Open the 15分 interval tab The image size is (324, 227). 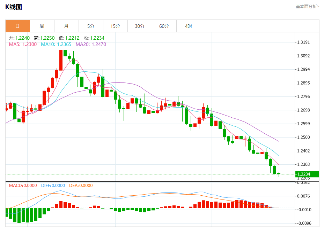click(115, 26)
